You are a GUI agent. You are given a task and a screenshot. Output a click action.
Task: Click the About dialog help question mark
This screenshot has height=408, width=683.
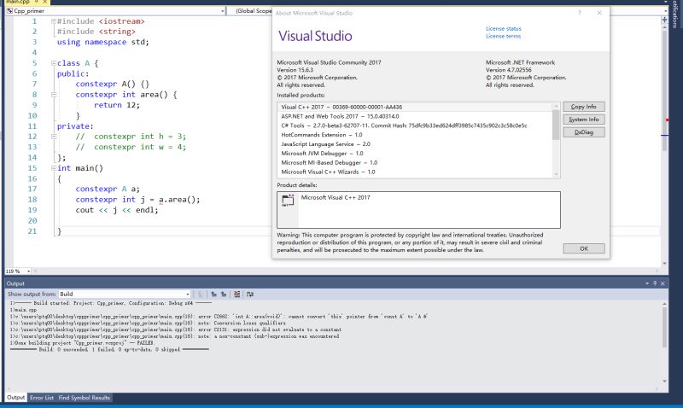pyautogui.click(x=580, y=13)
